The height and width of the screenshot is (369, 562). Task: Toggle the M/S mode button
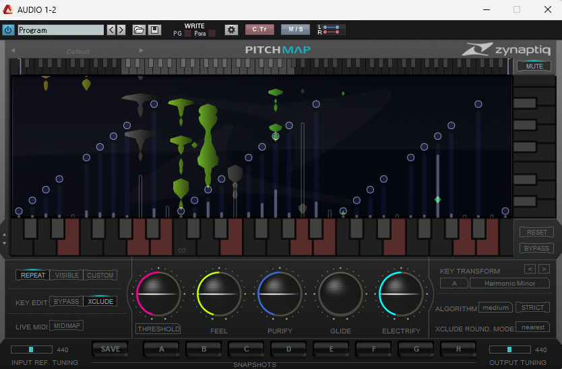295,30
